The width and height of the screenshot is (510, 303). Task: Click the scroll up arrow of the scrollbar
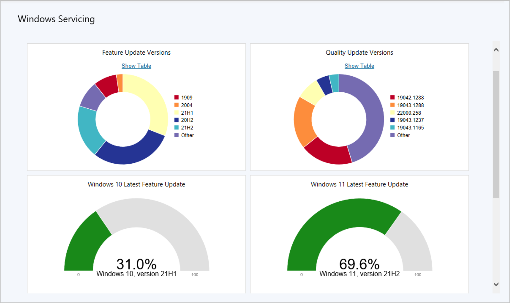click(x=496, y=50)
